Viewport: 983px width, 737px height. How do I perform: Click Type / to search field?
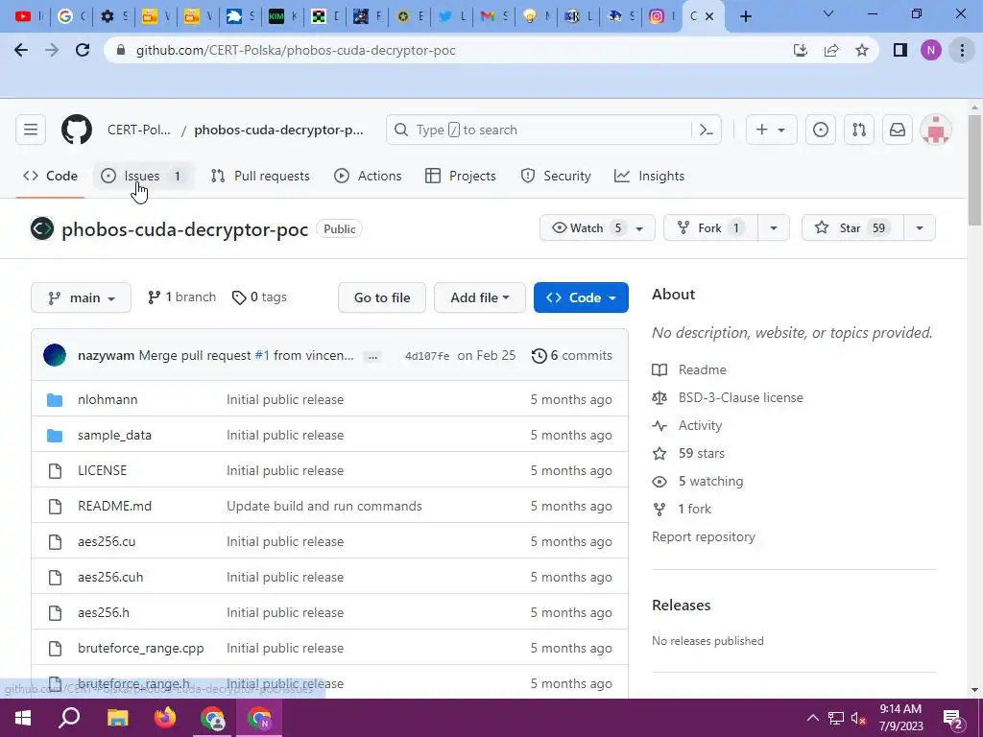tap(541, 130)
